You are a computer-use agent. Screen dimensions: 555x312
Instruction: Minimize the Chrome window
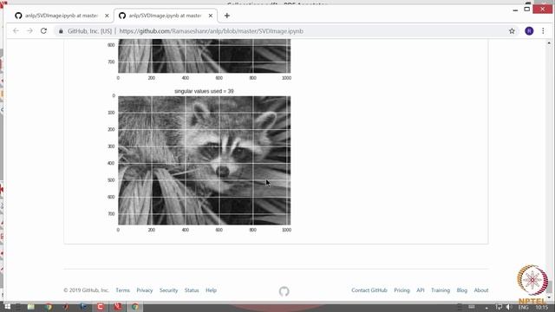(515, 10)
